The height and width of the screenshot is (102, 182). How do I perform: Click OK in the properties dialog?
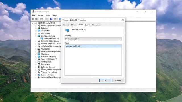point(105,80)
